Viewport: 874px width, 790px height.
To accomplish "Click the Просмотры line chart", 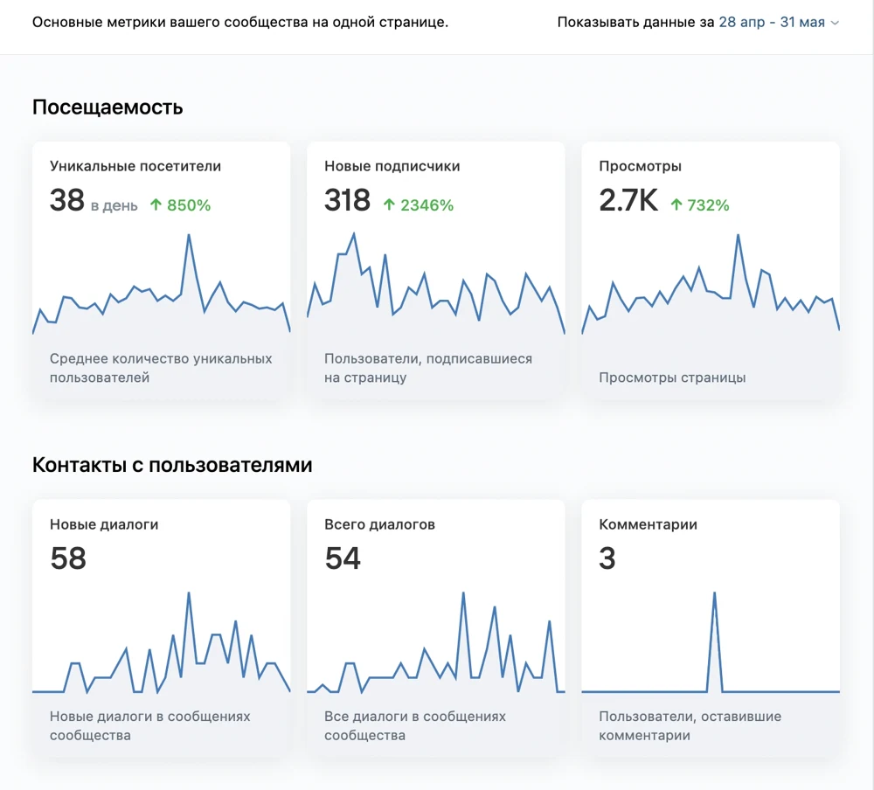I will tap(711, 284).
